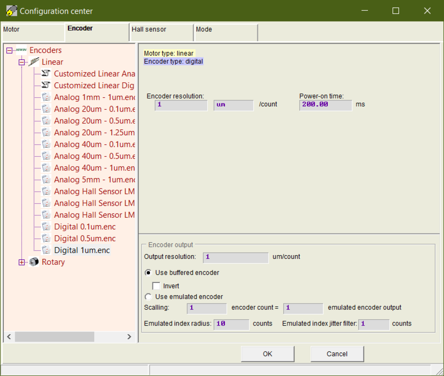
Task: Click the Analog 1mm - 1um file icon
Action: click(x=46, y=97)
